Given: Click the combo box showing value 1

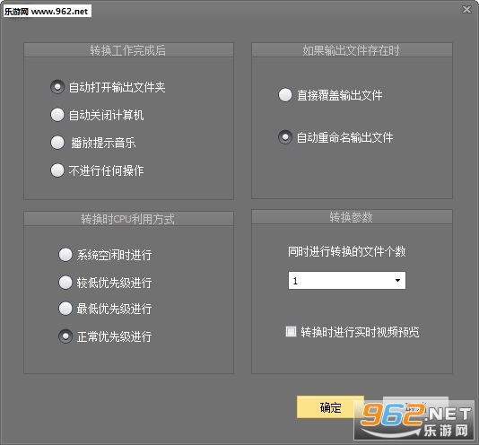Looking at the screenshot, I should [347, 280].
